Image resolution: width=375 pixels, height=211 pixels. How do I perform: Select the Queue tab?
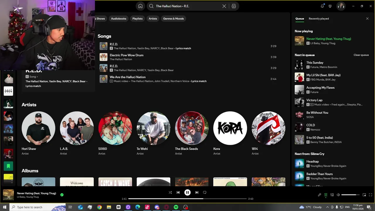(299, 18)
